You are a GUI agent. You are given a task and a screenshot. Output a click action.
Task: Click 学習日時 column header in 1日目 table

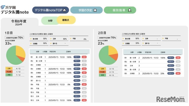(x=53, y=52)
